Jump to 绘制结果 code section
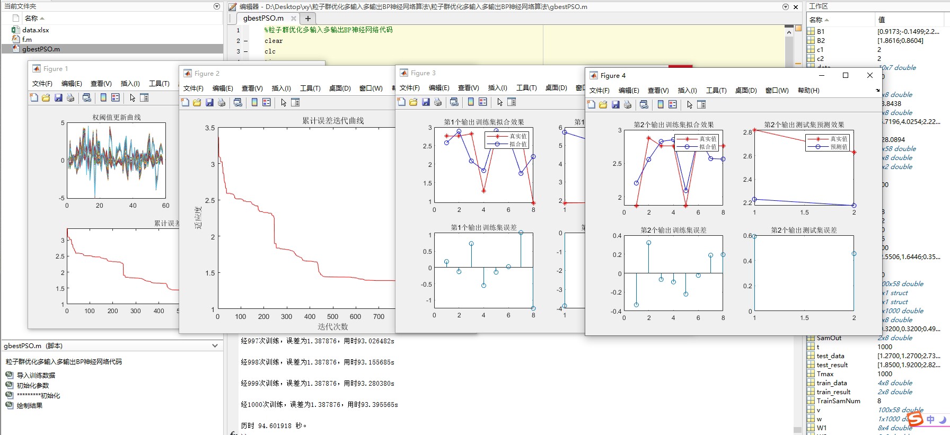Viewport: 950px width, 435px height. point(30,406)
